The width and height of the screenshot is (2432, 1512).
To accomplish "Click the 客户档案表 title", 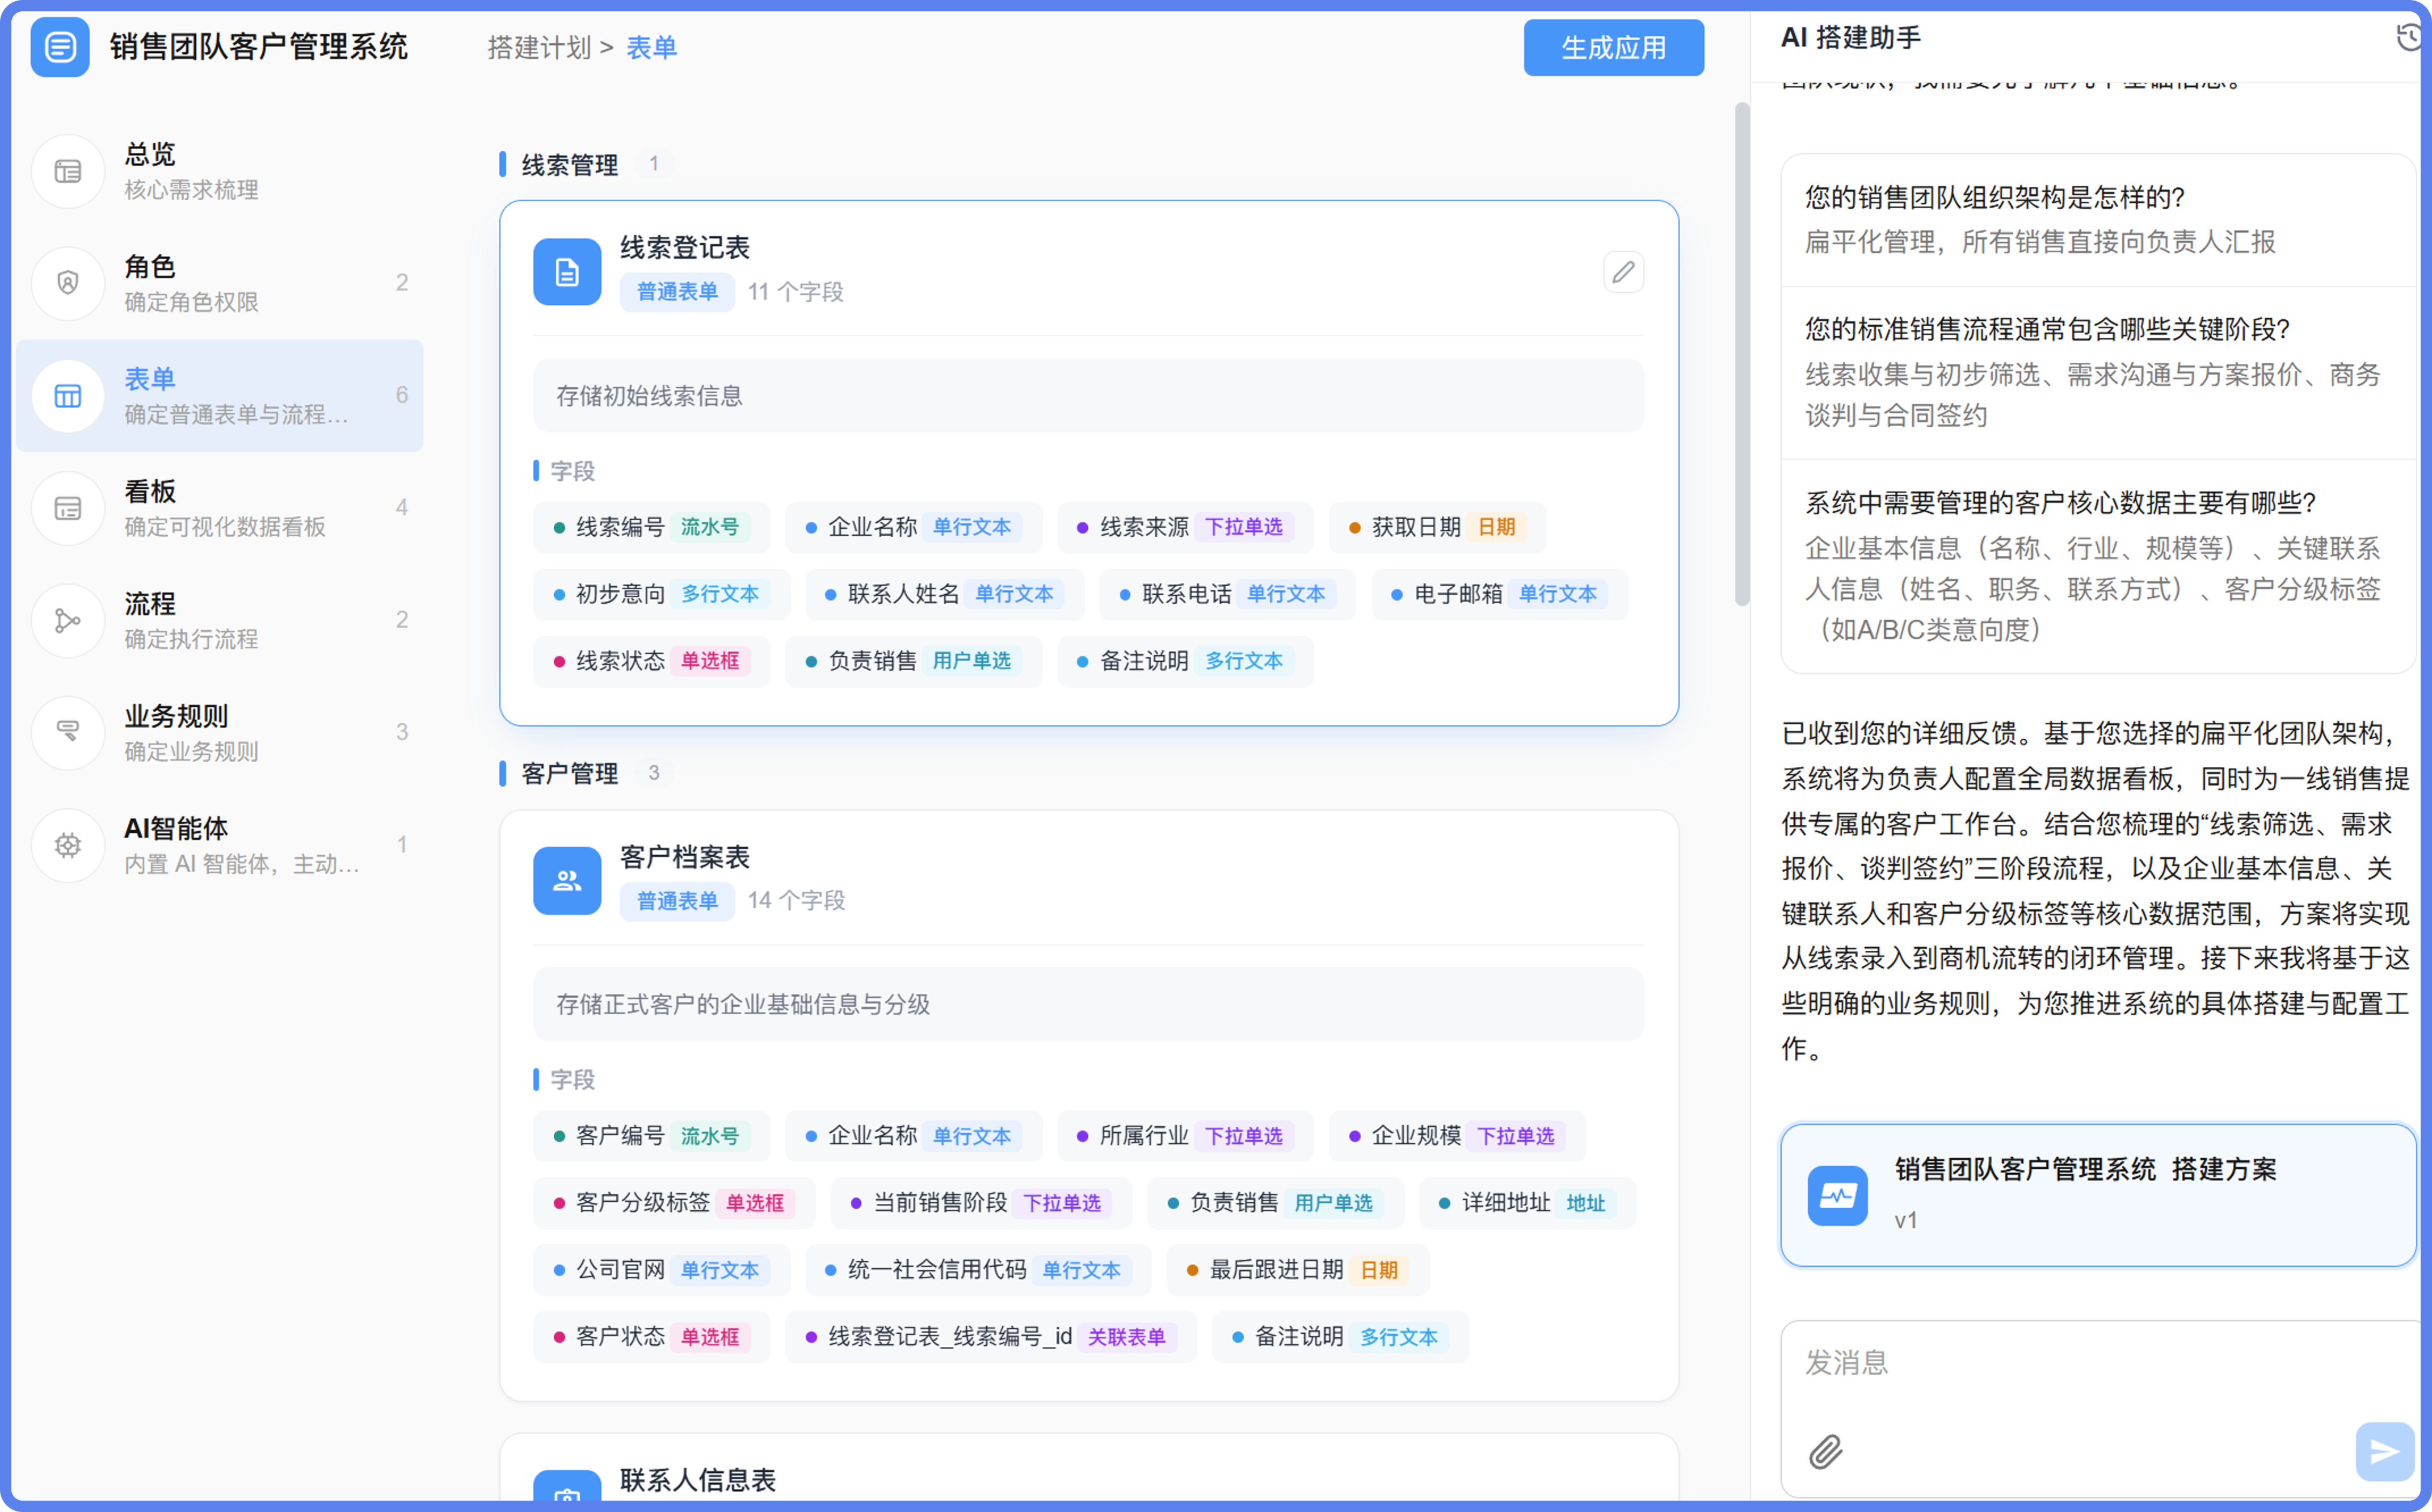I will click(x=685, y=857).
